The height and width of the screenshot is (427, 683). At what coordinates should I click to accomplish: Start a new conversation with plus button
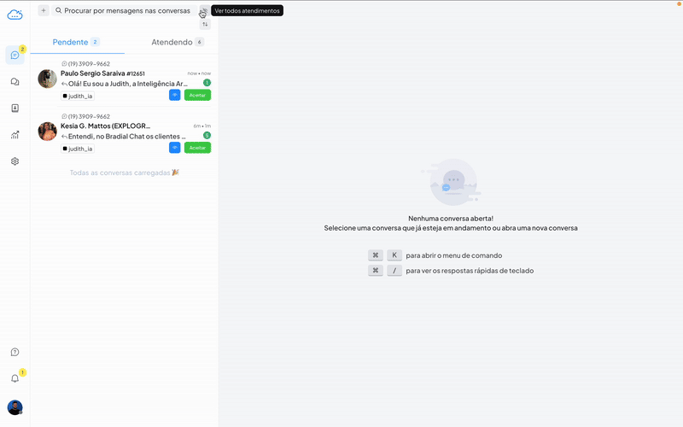click(x=44, y=10)
